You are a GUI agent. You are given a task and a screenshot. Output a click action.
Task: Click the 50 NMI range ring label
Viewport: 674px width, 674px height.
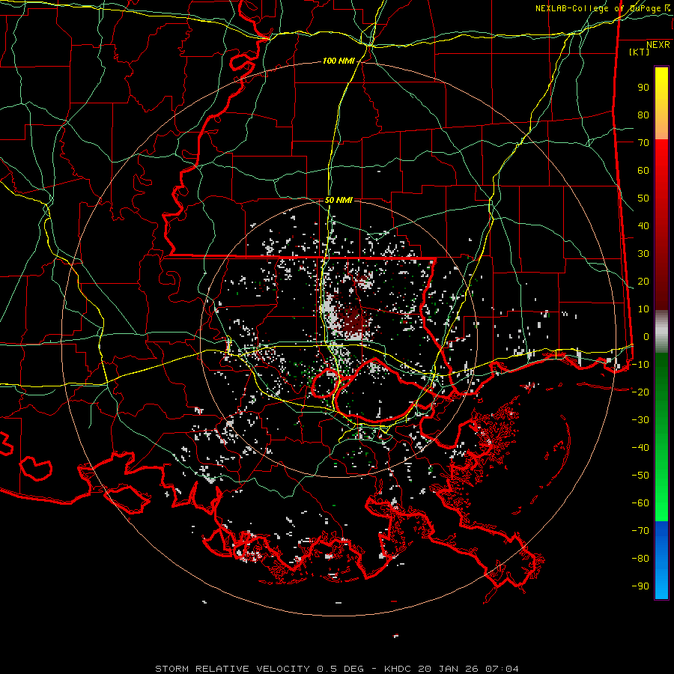[x=338, y=200]
